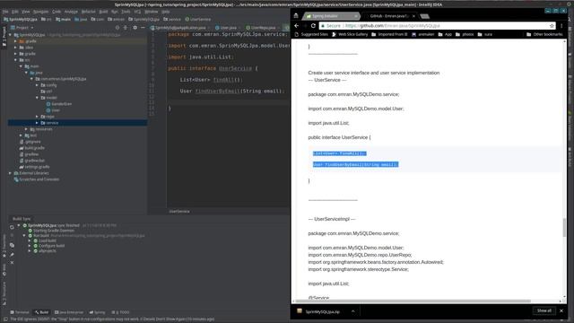
Task: Switch to the Spring Initializr browser tab
Action: point(331,16)
